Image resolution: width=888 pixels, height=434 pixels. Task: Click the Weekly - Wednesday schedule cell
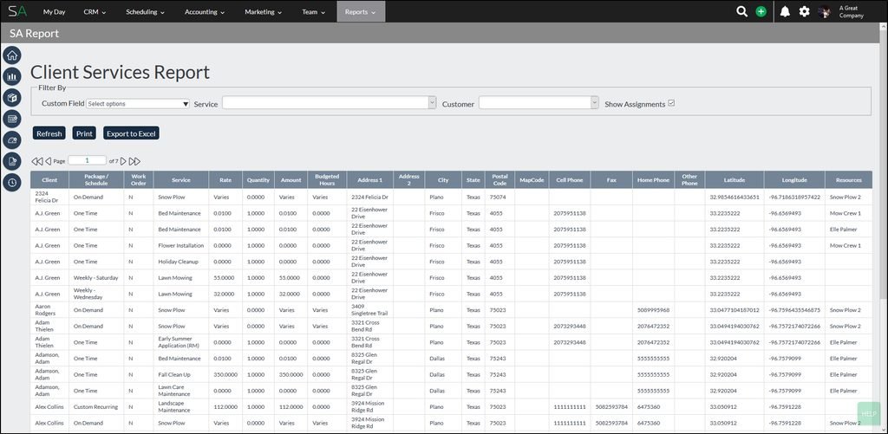(96, 295)
